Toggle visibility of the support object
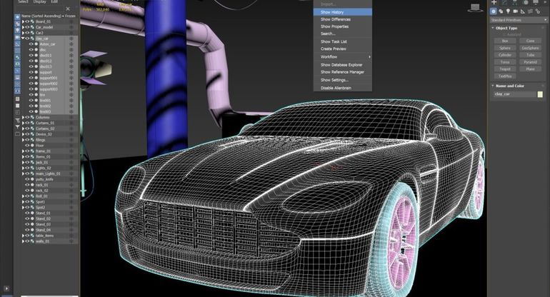Screen dimensions: 550x297 click(x=31, y=71)
